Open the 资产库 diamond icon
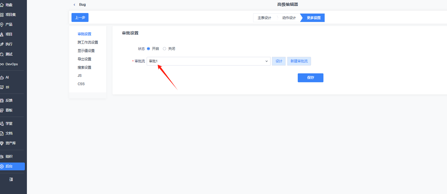 (2, 143)
